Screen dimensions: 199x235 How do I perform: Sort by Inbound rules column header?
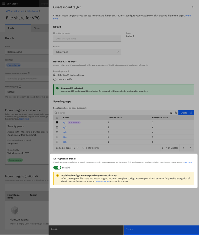click(115, 117)
